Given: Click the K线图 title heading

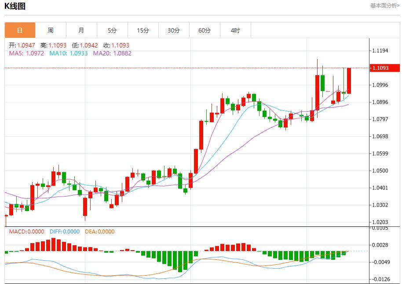Looking at the screenshot, I should pyautogui.click(x=15, y=6).
